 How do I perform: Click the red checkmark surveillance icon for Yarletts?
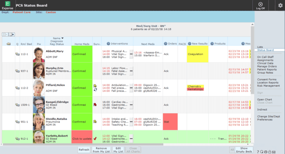pyautogui.click(x=95, y=139)
